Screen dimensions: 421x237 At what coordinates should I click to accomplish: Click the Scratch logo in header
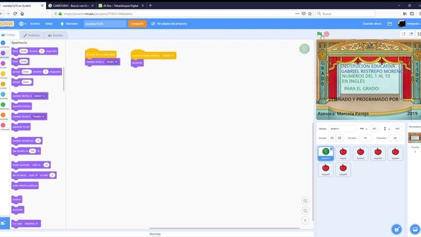[7, 24]
